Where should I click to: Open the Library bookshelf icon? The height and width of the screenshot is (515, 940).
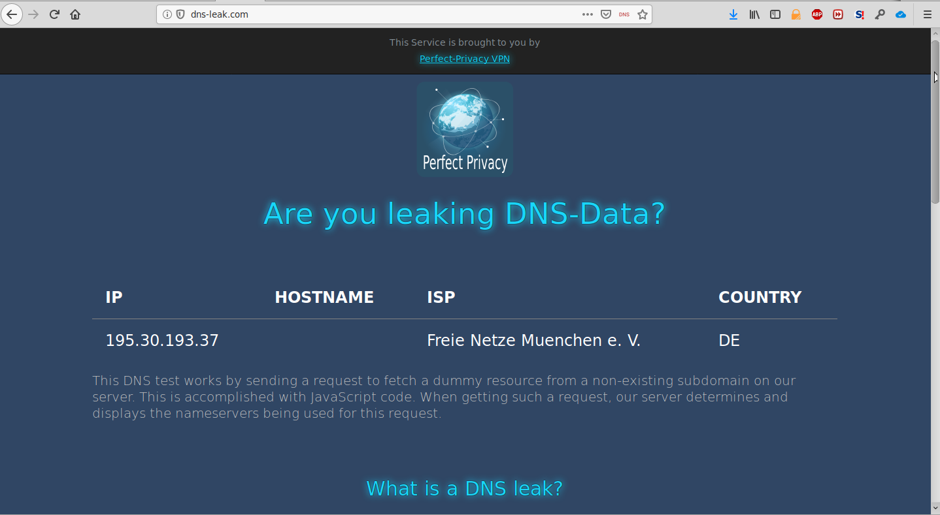click(754, 14)
